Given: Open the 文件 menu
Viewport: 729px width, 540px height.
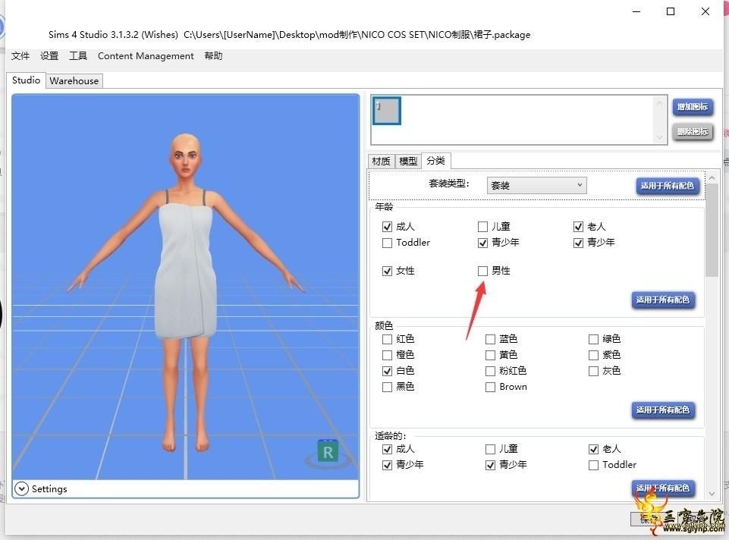Looking at the screenshot, I should pyautogui.click(x=20, y=56).
